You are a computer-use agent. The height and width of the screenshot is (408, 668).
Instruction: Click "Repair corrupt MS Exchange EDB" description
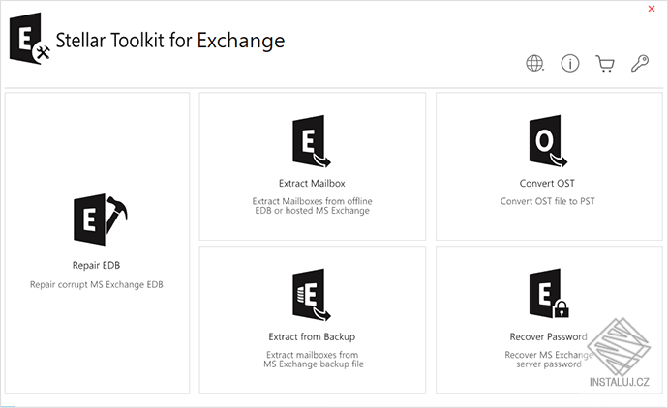coord(96,284)
